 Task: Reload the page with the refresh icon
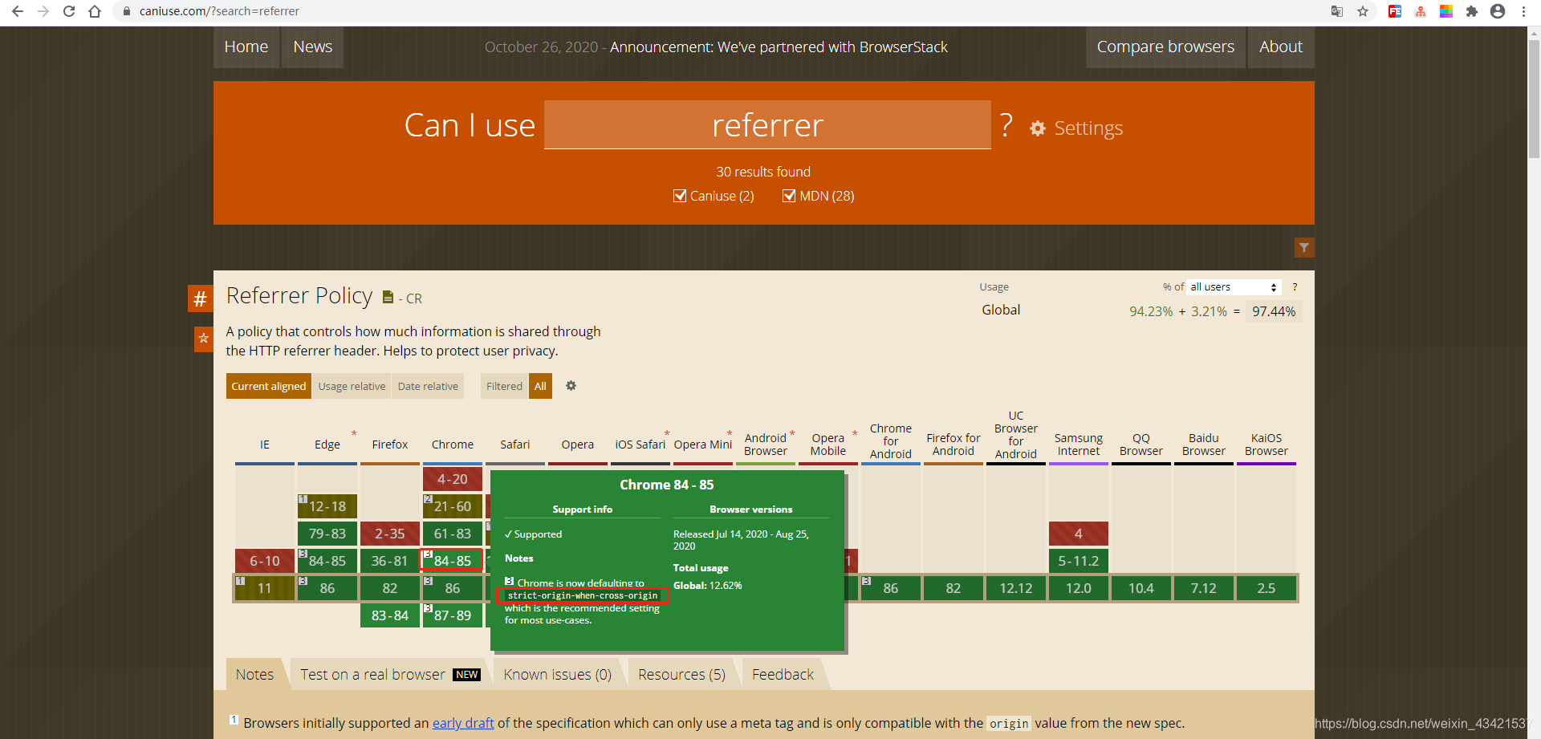69,11
